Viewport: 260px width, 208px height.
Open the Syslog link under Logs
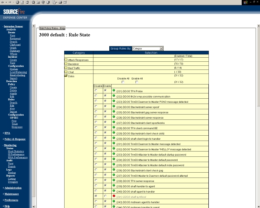[12, 173]
